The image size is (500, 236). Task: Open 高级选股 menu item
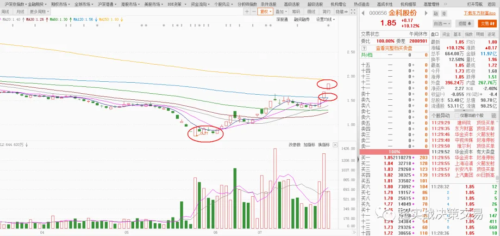292,4
